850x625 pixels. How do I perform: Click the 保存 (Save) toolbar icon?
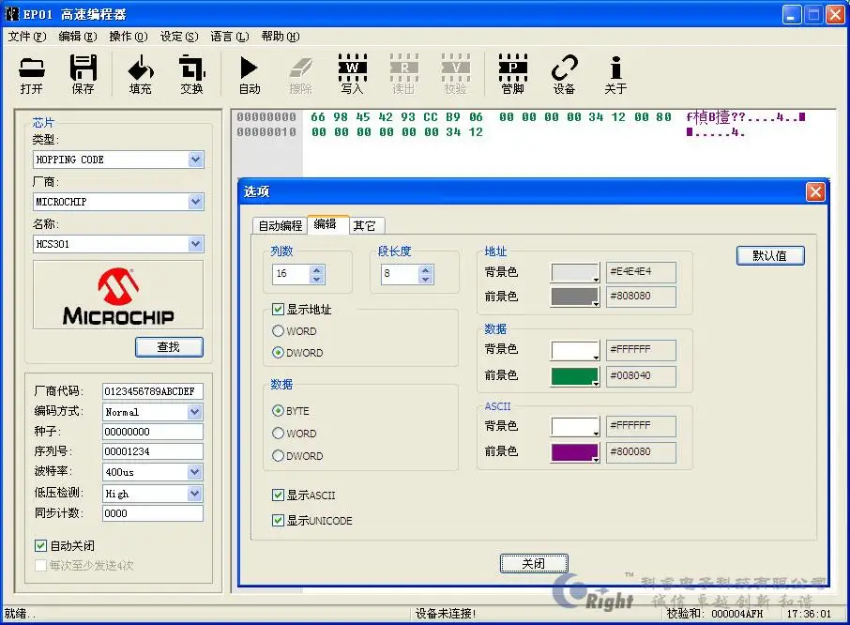(x=83, y=74)
